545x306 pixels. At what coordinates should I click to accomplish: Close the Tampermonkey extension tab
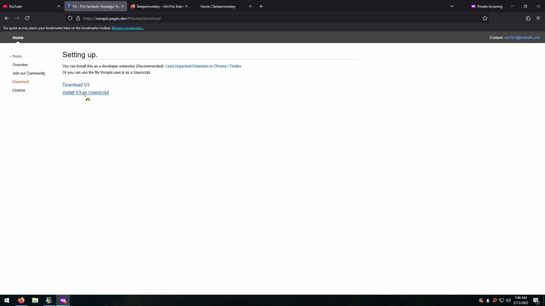tap(186, 6)
